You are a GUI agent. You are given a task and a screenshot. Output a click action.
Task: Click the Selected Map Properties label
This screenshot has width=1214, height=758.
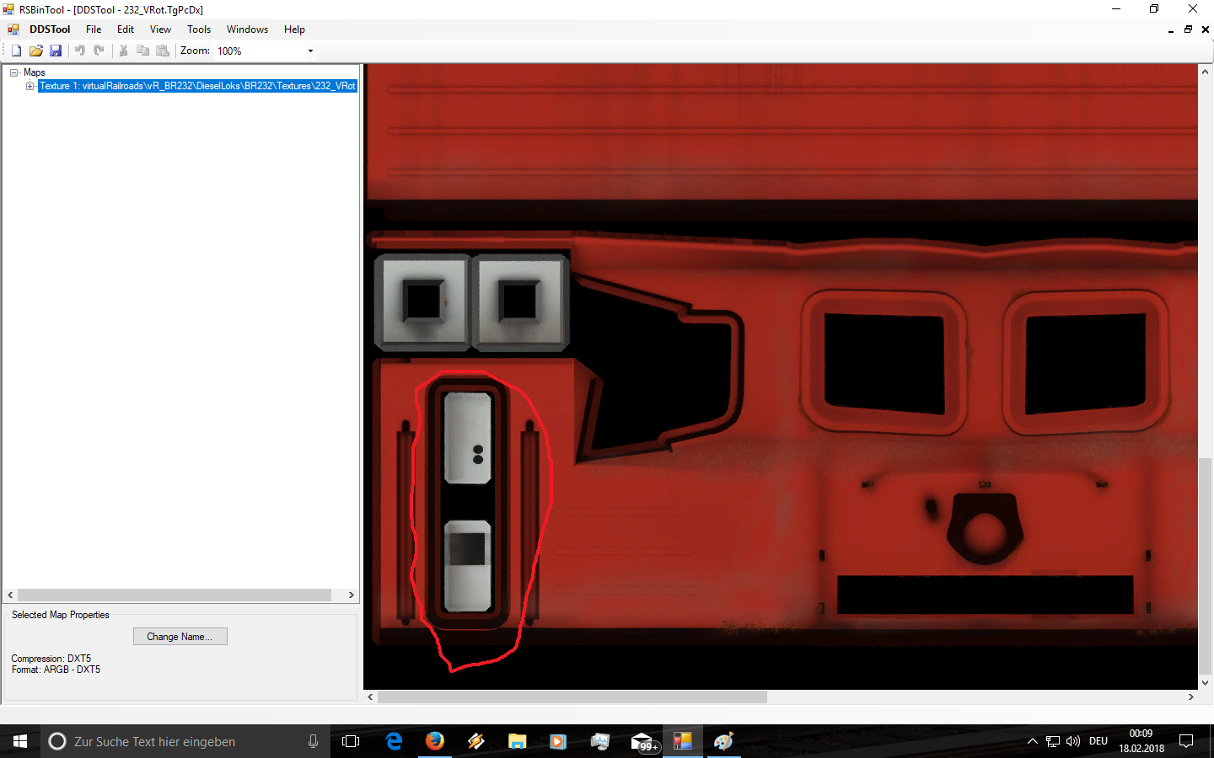point(61,615)
